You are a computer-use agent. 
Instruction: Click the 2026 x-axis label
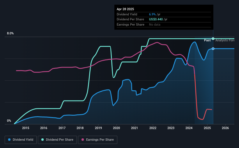coord(225,128)
